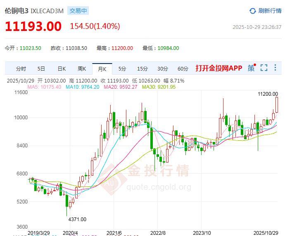
Task: Click the latest red candlestick at chart right
Action: [277, 105]
